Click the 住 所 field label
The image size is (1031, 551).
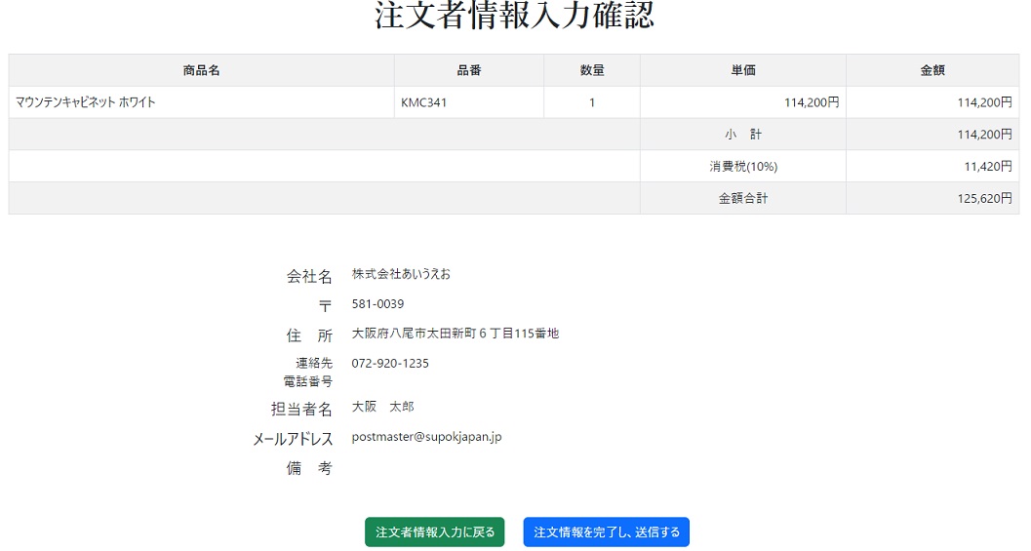[309, 335]
